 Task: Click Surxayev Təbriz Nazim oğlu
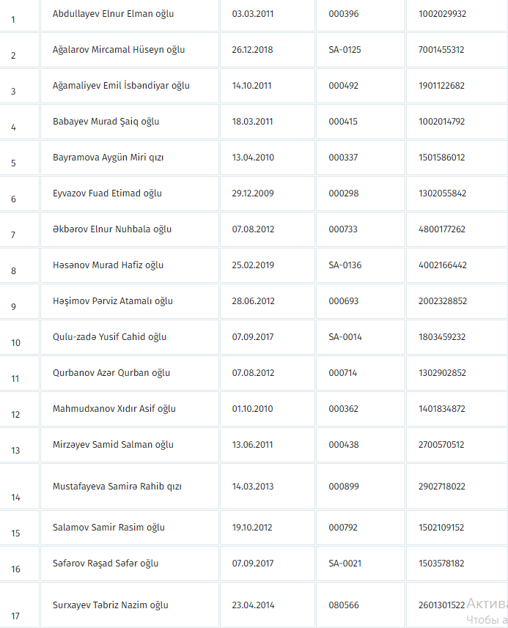[x=110, y=605]
